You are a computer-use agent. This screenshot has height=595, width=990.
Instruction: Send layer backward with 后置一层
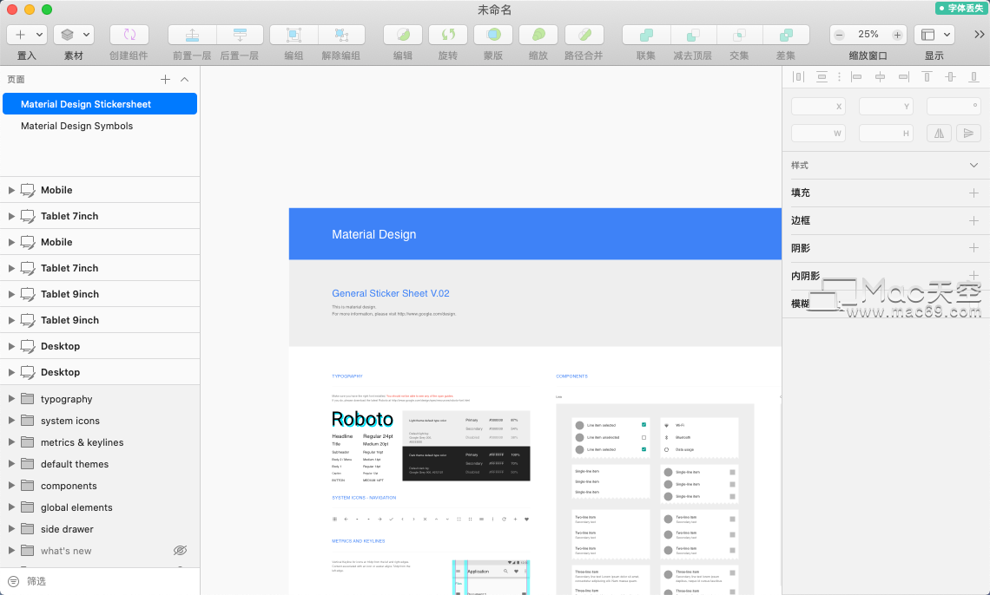coord(240,35)
